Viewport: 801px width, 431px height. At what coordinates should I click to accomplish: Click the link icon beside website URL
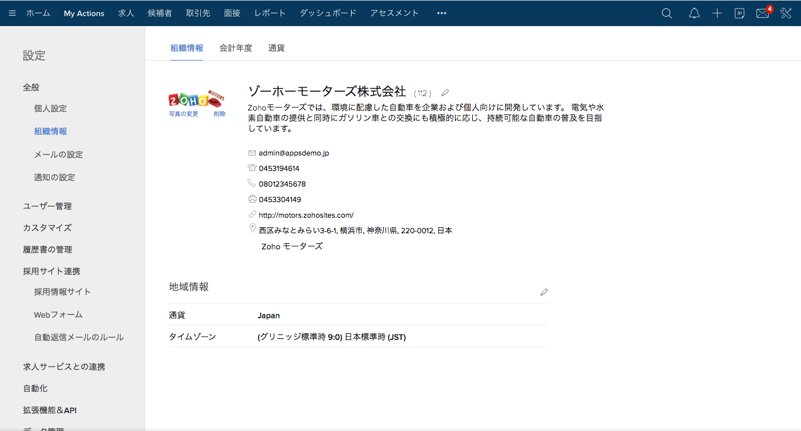click(x=252, y=214)
